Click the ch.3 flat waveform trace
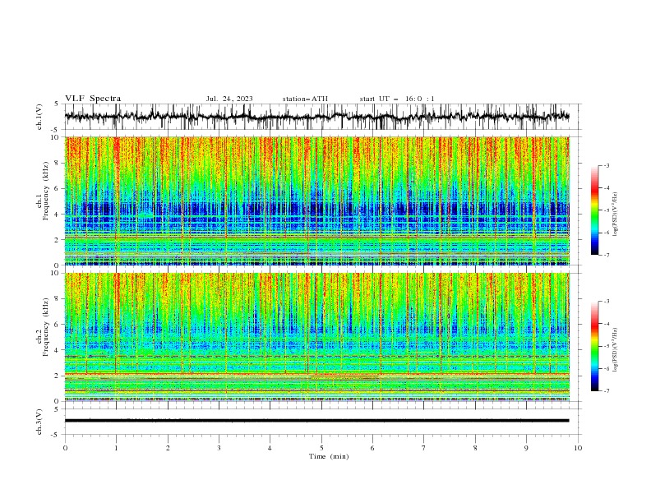 [x=317, y=421]
